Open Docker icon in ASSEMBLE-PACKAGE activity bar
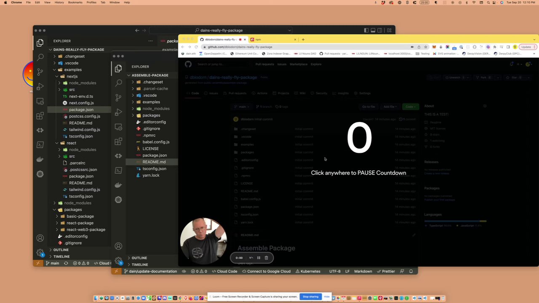Viewport: 539px width, 303px height. coord(118,185)
